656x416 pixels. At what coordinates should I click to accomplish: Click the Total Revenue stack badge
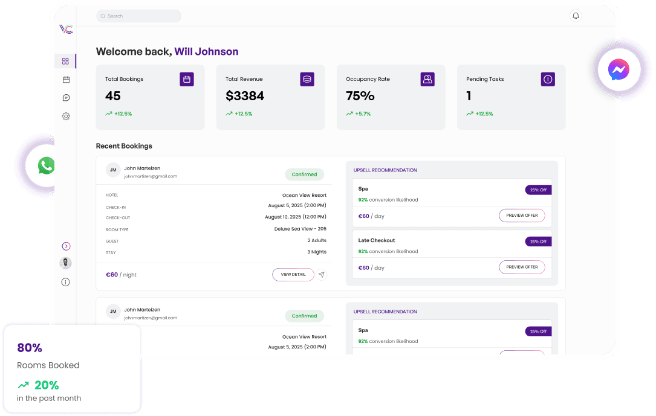pos(307,79)
